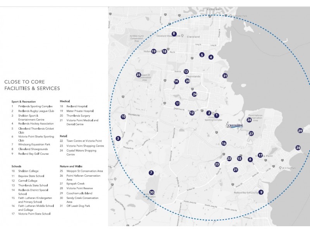
Task: Click the Creekside logo on the map
Action: [235, 125]
